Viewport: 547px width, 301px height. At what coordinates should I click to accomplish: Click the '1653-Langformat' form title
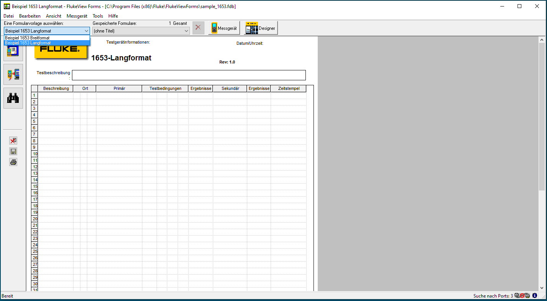pos(121,58)
